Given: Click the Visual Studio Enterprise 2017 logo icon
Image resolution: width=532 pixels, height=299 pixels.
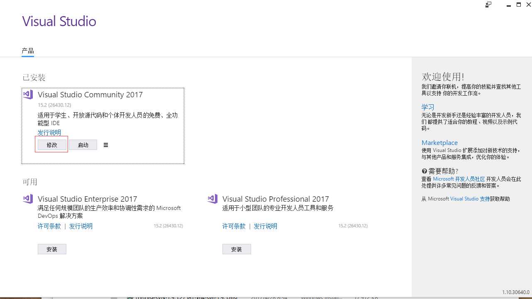Looking at the screenshot, I should pos(28,199).
